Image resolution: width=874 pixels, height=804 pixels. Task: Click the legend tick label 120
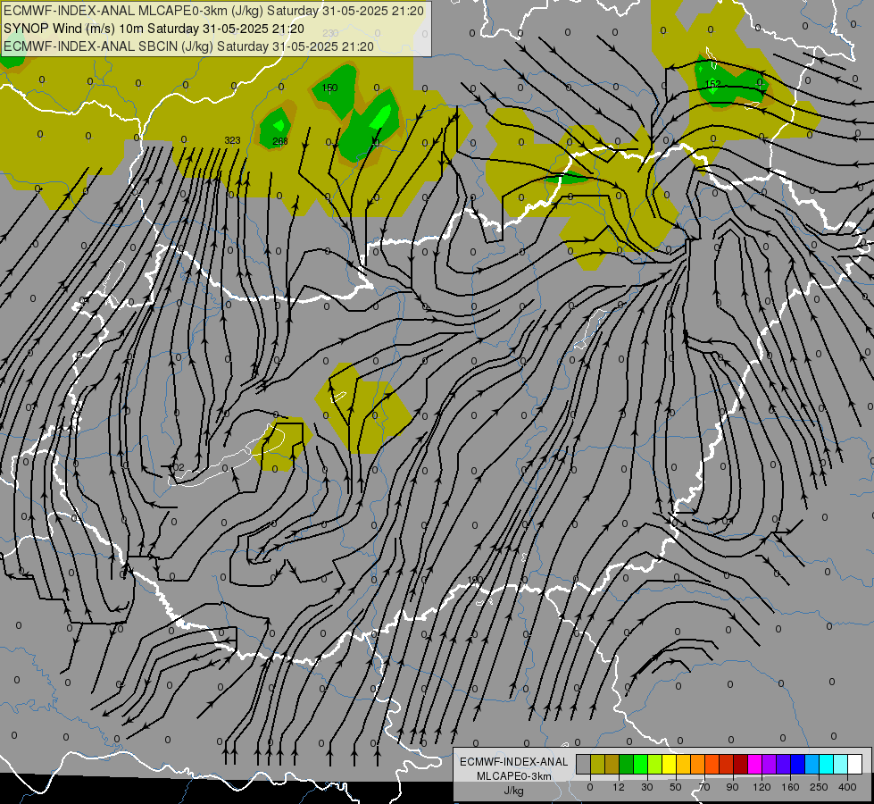coord(762,787)
